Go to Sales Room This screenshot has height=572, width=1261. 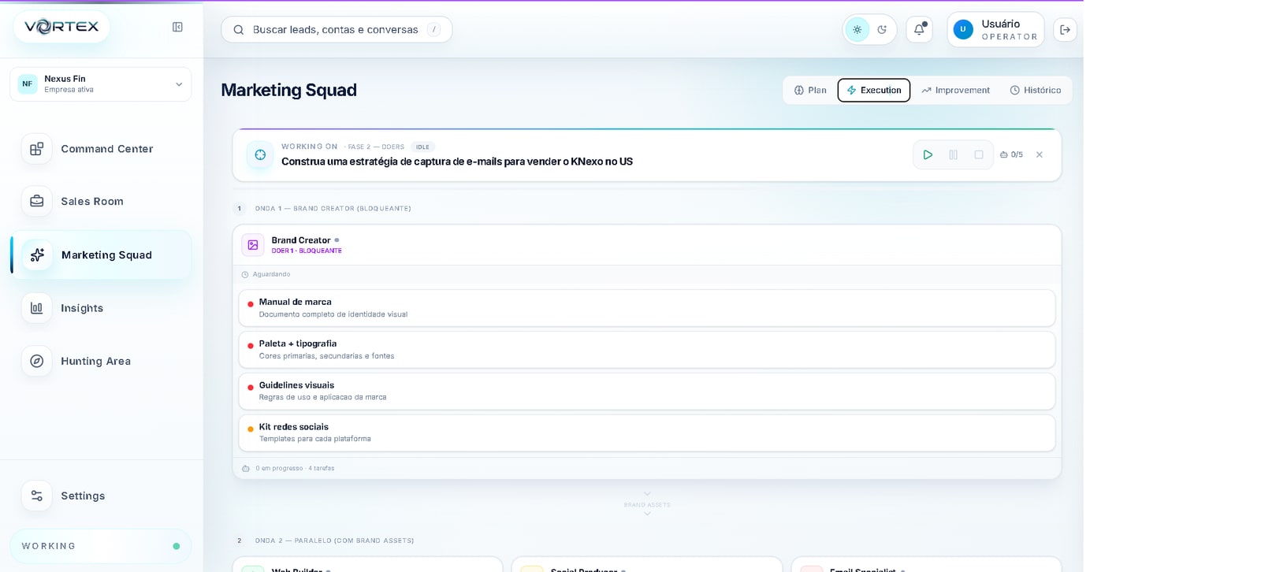tap(101, 201)
